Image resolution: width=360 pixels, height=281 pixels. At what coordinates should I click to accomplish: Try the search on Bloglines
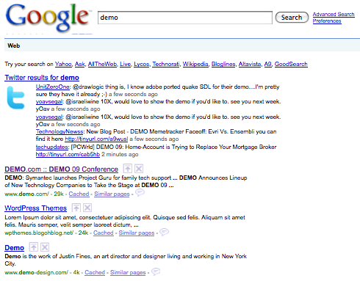pos(223,64)
